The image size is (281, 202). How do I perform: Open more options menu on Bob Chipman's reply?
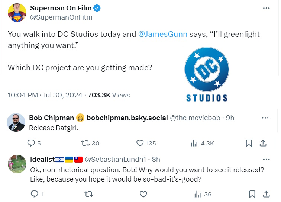click(x=265, y=118)
